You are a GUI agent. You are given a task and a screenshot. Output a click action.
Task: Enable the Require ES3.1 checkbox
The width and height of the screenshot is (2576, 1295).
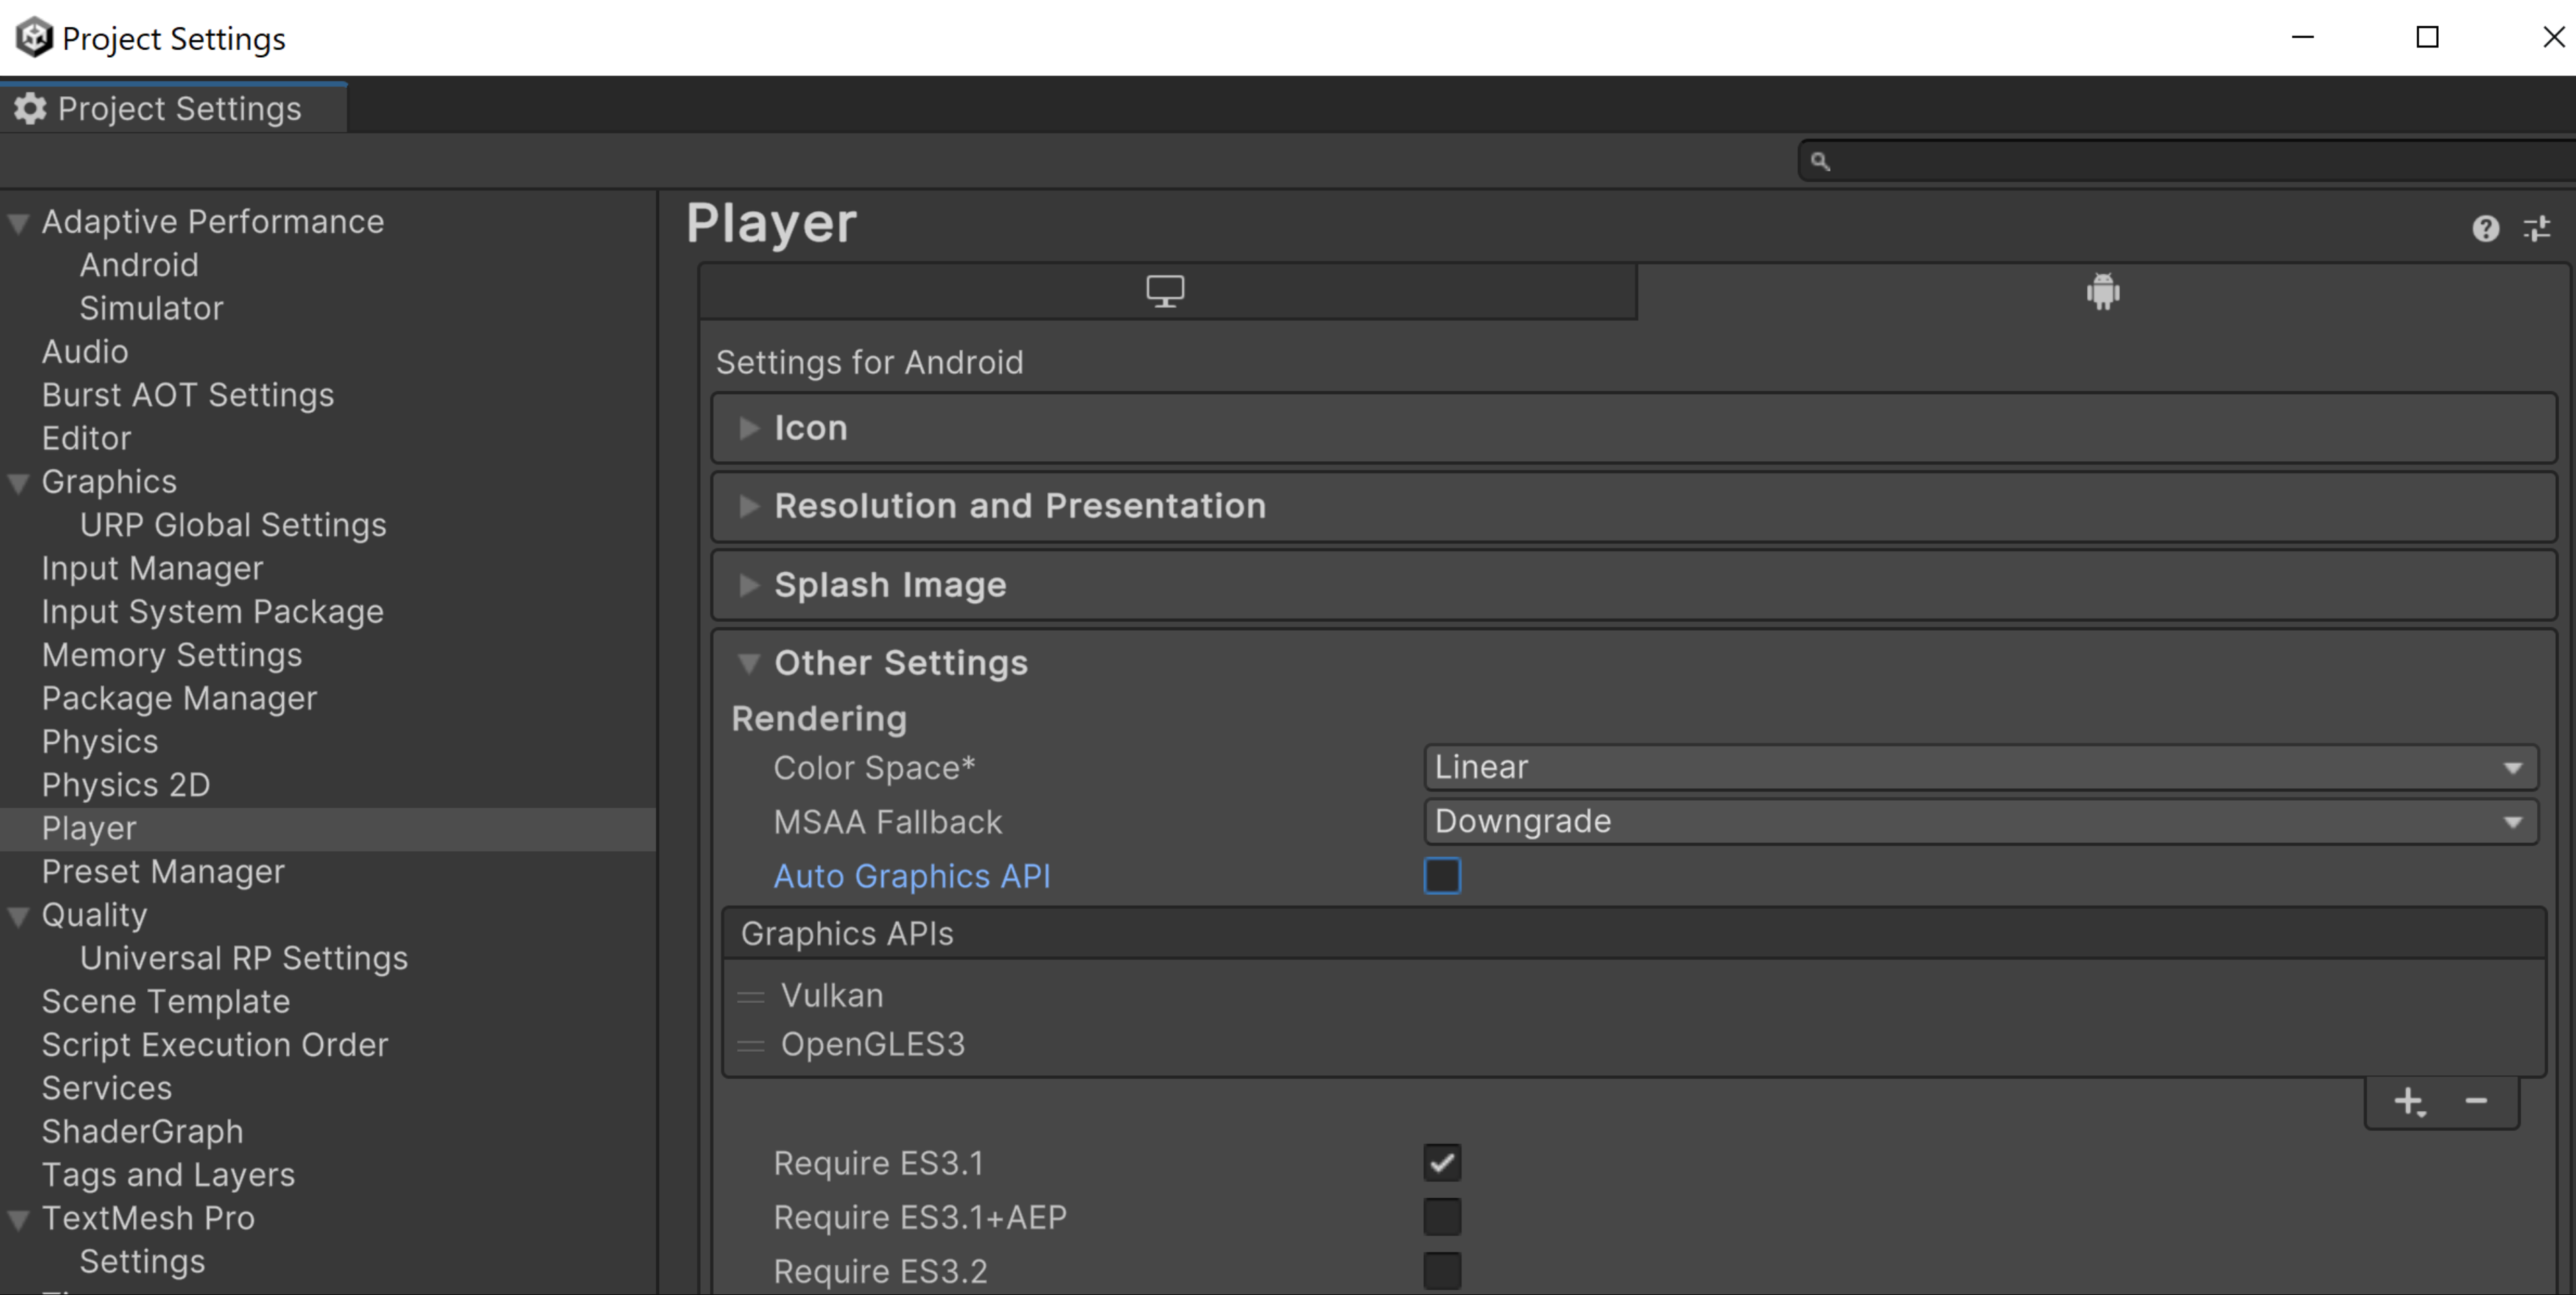pos(1441,1163)
